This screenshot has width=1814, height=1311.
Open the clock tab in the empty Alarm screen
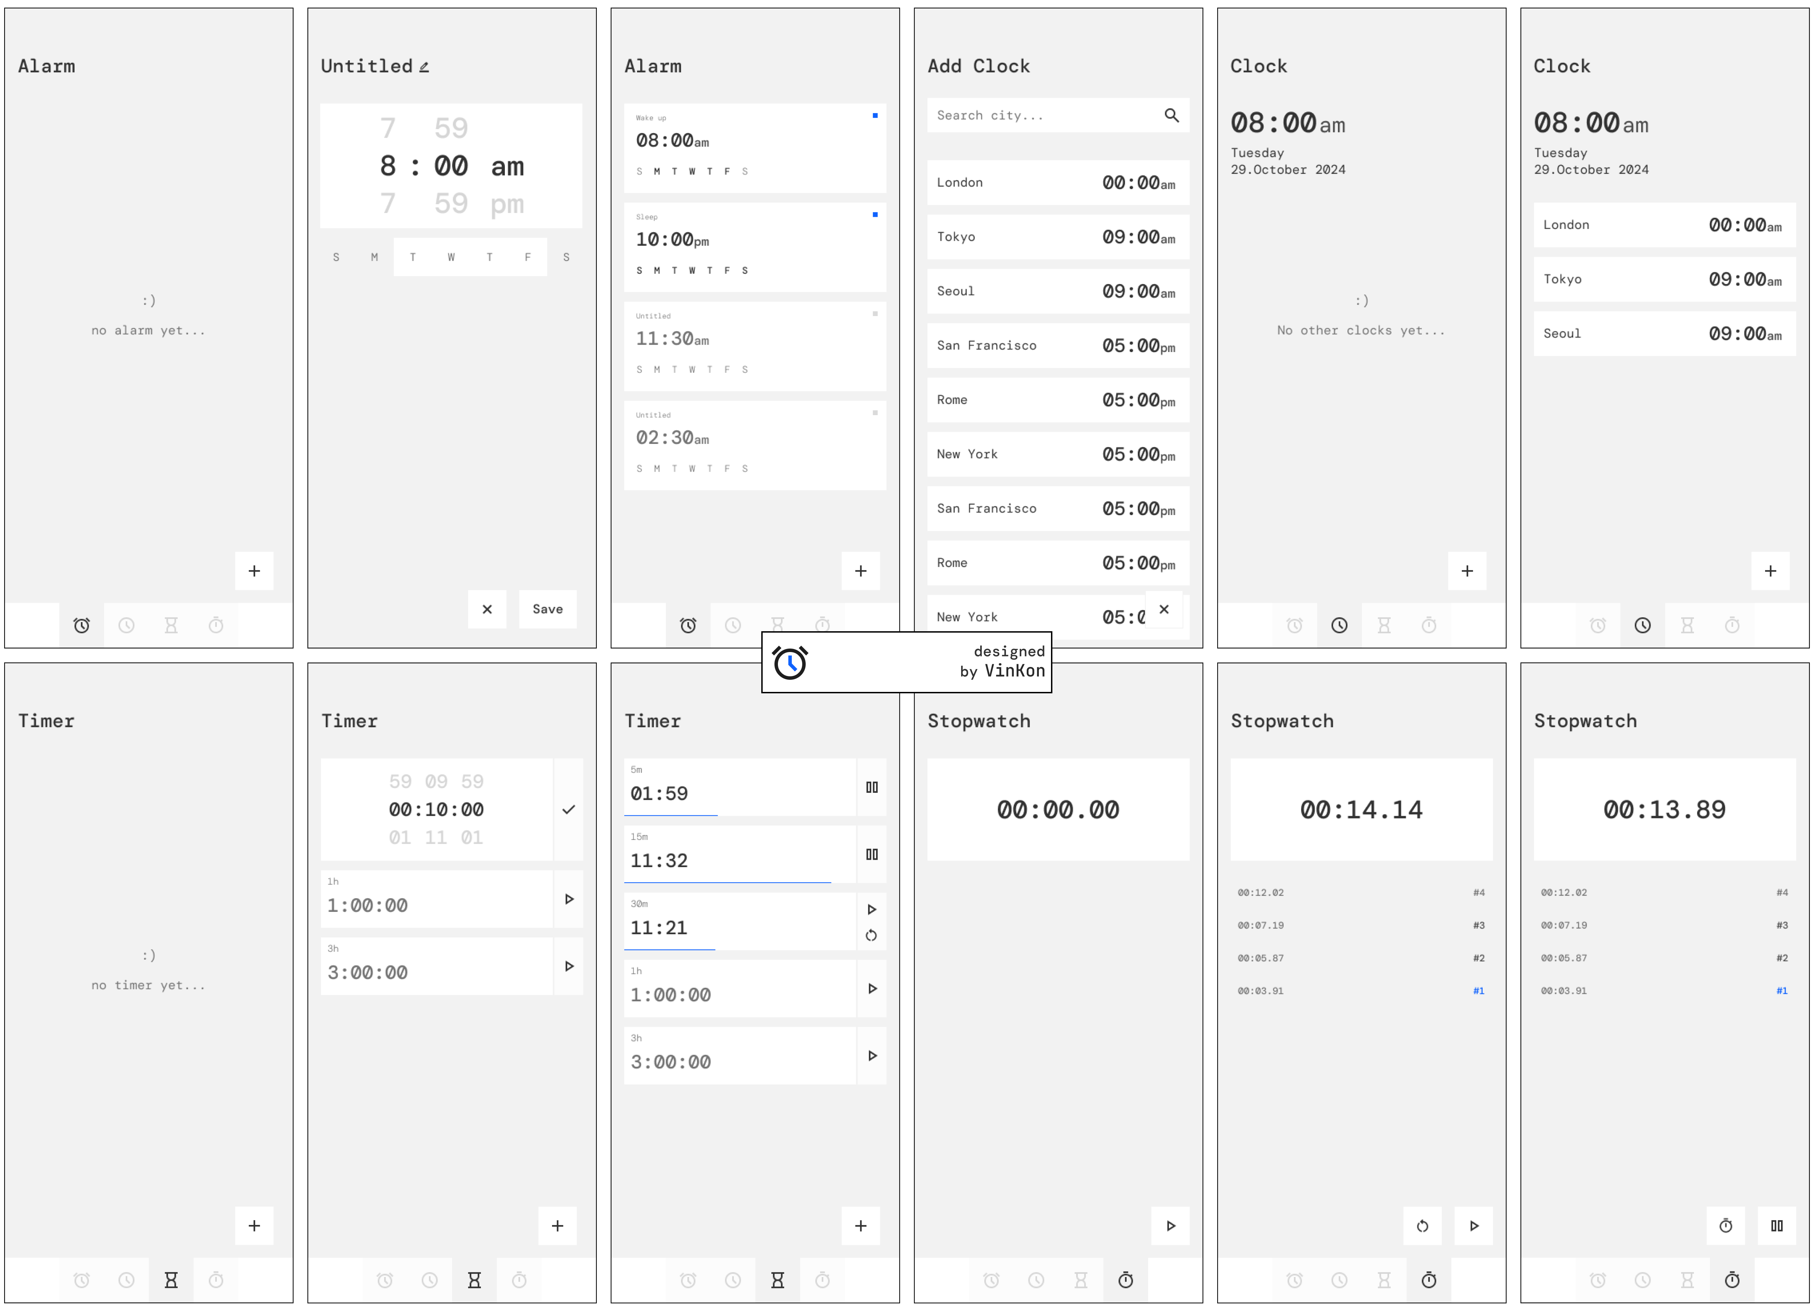[x=126, y=625]
